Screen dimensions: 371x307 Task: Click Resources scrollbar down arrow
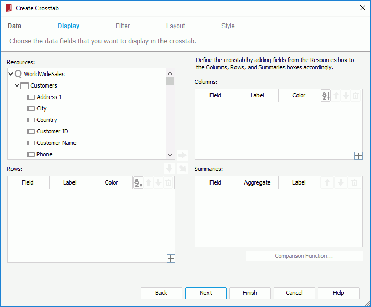pos(170,155)
